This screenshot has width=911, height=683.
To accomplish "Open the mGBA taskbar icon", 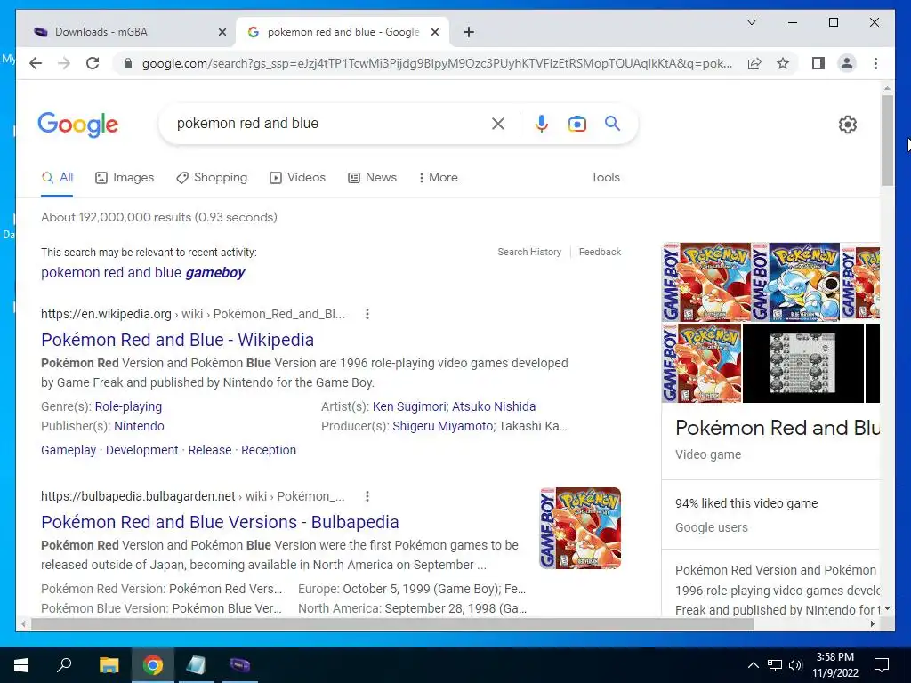I will [239, 665].
